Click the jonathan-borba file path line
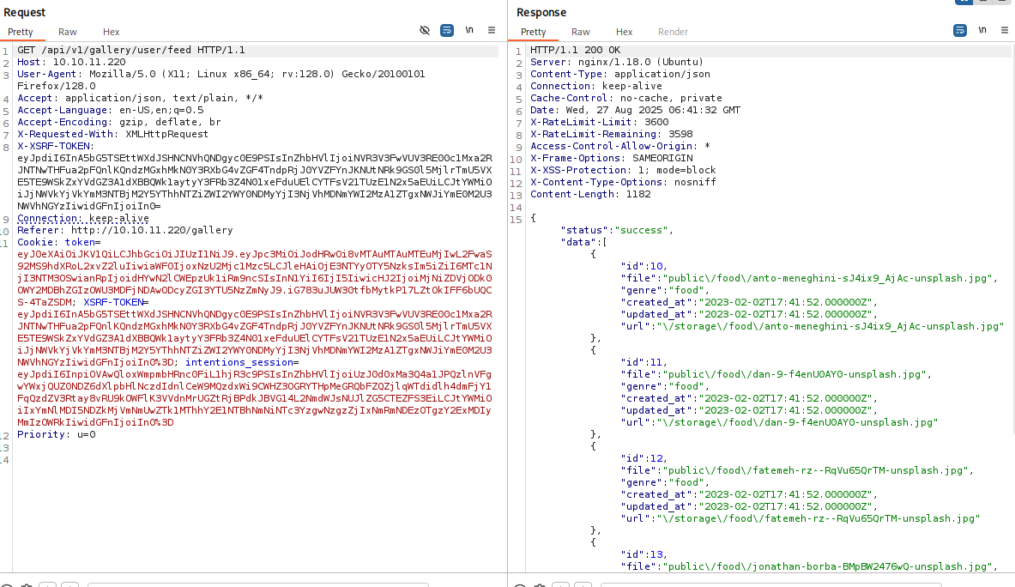 point(809,566)
